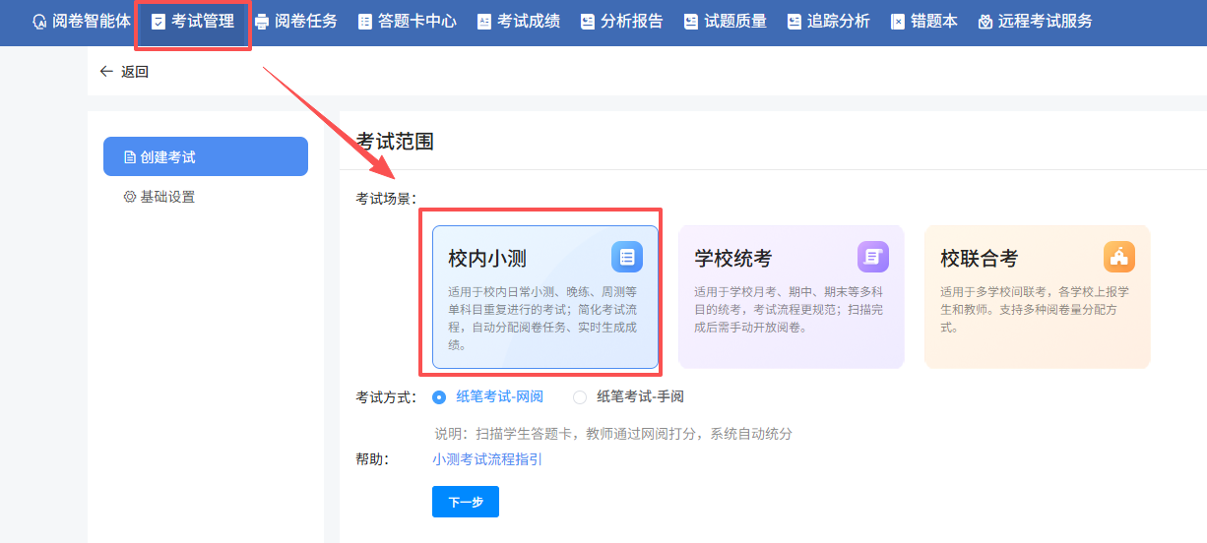The height and width of the screenshot is (543, 1207).
Task: Click the 错题本 icon in the top bar
Action: (x=897, y=22)
